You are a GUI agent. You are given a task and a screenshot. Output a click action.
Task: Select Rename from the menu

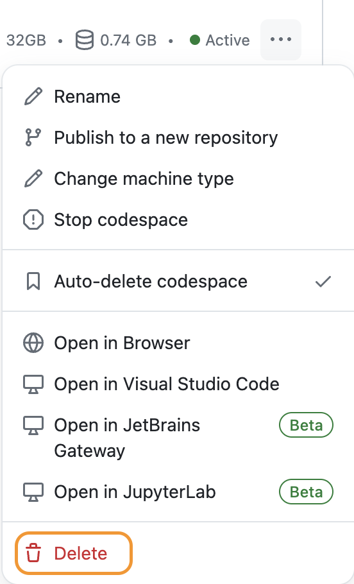coord(179,96)
